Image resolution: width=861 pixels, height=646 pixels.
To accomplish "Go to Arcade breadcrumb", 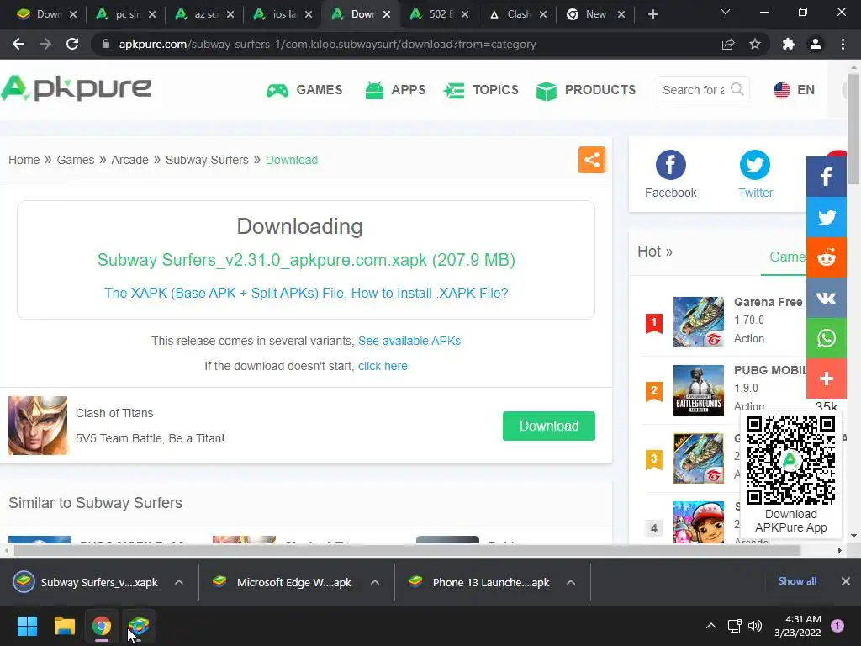I will coord(129,160).
